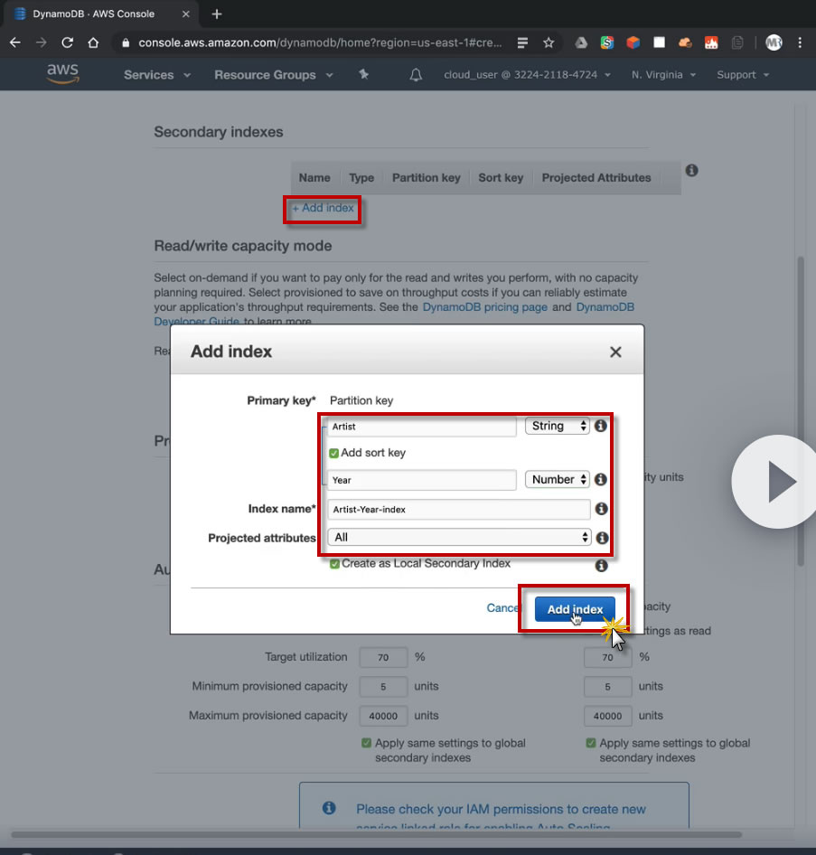This screenshot has width=816, height=855.
Task: Click the Artist-Year-index name field
Action: [458, 509]
